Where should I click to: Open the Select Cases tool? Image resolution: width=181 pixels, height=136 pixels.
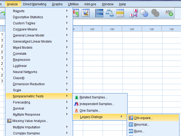tap(120, 13)
